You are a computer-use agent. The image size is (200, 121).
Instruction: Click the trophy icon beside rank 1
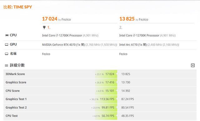tap(44, 27)
